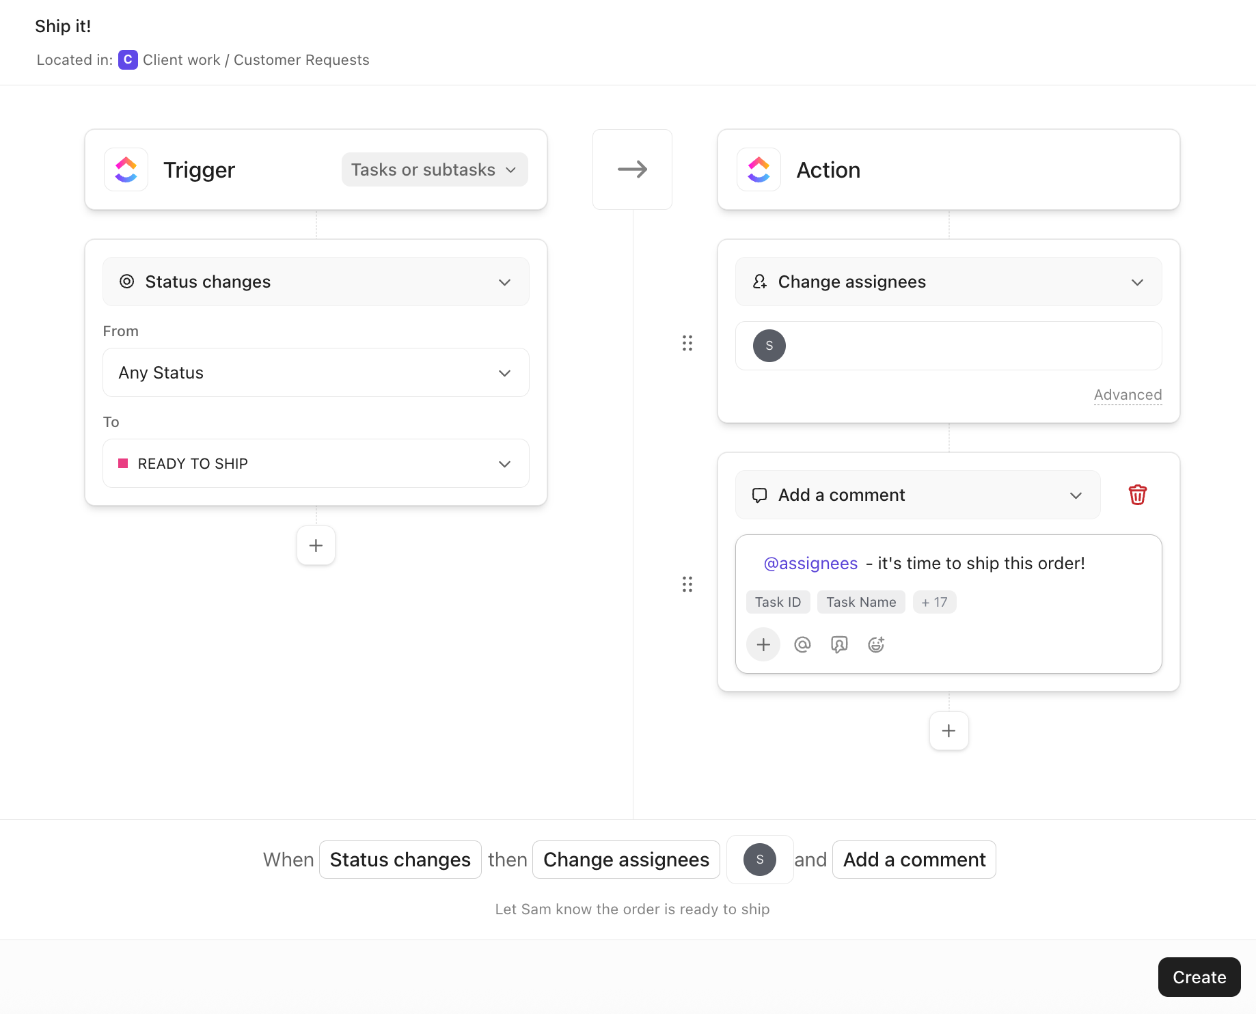Image resolution: width=1256 pixels, height=1014 pixels.
Task: Expand the Change assignees action dropdown
Action: pyautogui.click(x=1137, y=281)
